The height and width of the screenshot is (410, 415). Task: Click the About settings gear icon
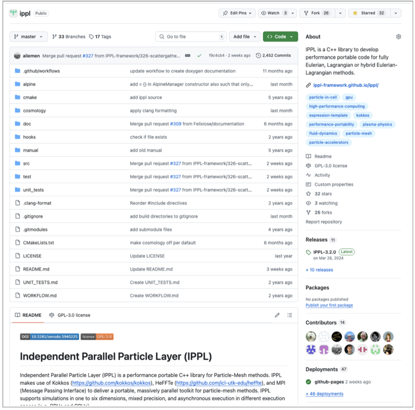pos(398,37)
